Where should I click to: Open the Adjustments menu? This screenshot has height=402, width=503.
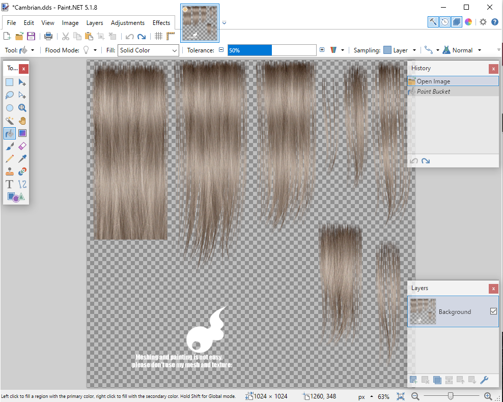[x=128, y=23]
